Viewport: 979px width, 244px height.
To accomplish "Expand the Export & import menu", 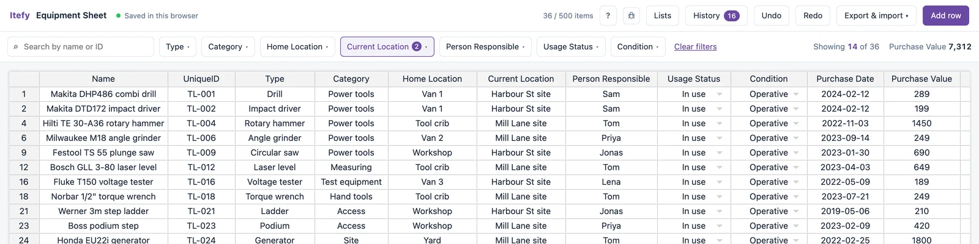I will tap(877, 16).
